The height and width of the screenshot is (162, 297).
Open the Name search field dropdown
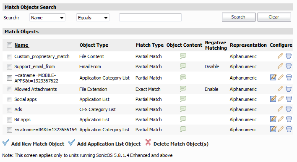tap(47, 18)
